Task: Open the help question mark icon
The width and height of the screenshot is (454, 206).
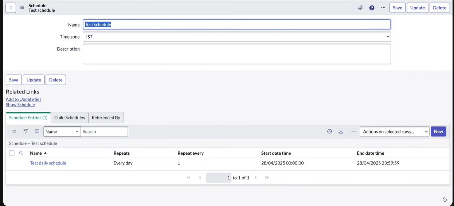Action: (x=372, y=8)
